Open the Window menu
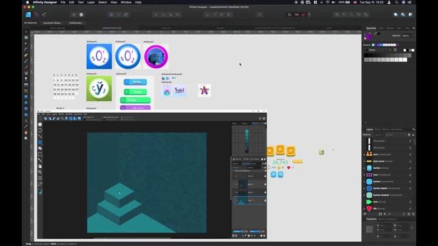Image resolution: width=438 pixels, height=246 pixels. 126,2
